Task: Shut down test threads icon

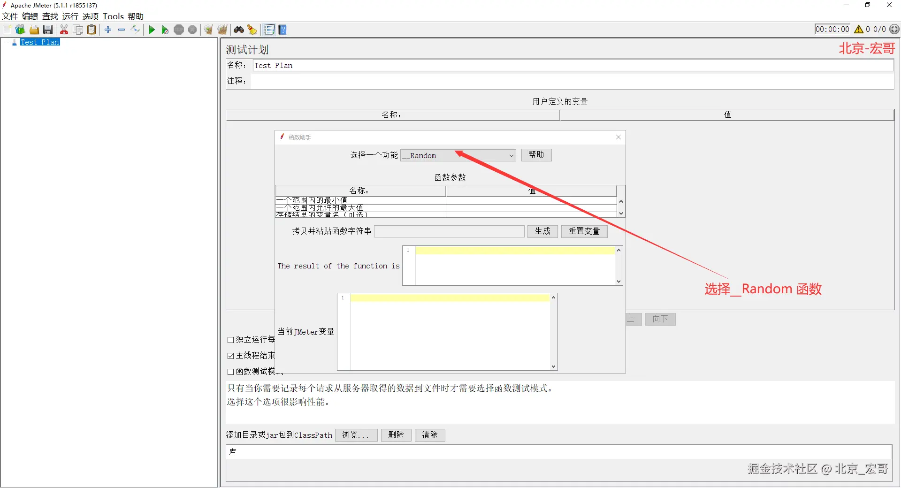Action: [x=192, y=30]
